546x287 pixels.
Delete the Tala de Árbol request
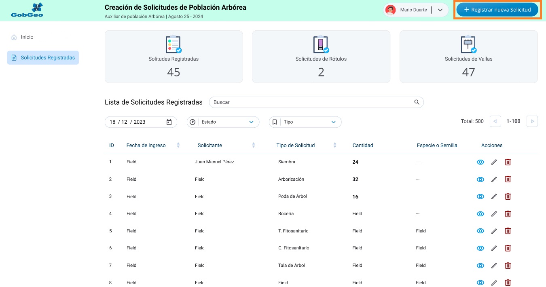(x=508, y=266)
